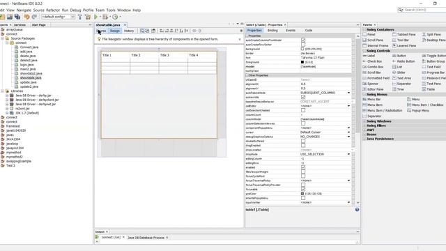Click the Profile Project toolbar icon
The image size is (446, 251).
pos(115,17)
